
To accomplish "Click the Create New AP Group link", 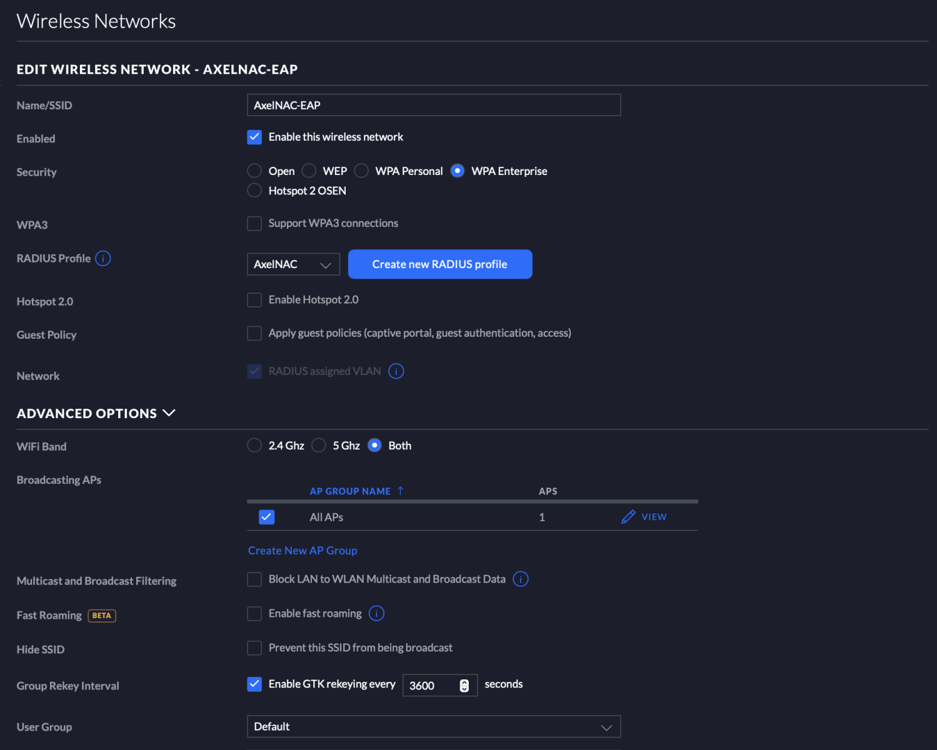I will 303,551.
